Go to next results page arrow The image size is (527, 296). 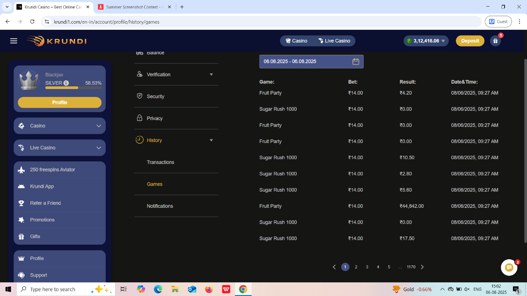click(x=422, y=267)
